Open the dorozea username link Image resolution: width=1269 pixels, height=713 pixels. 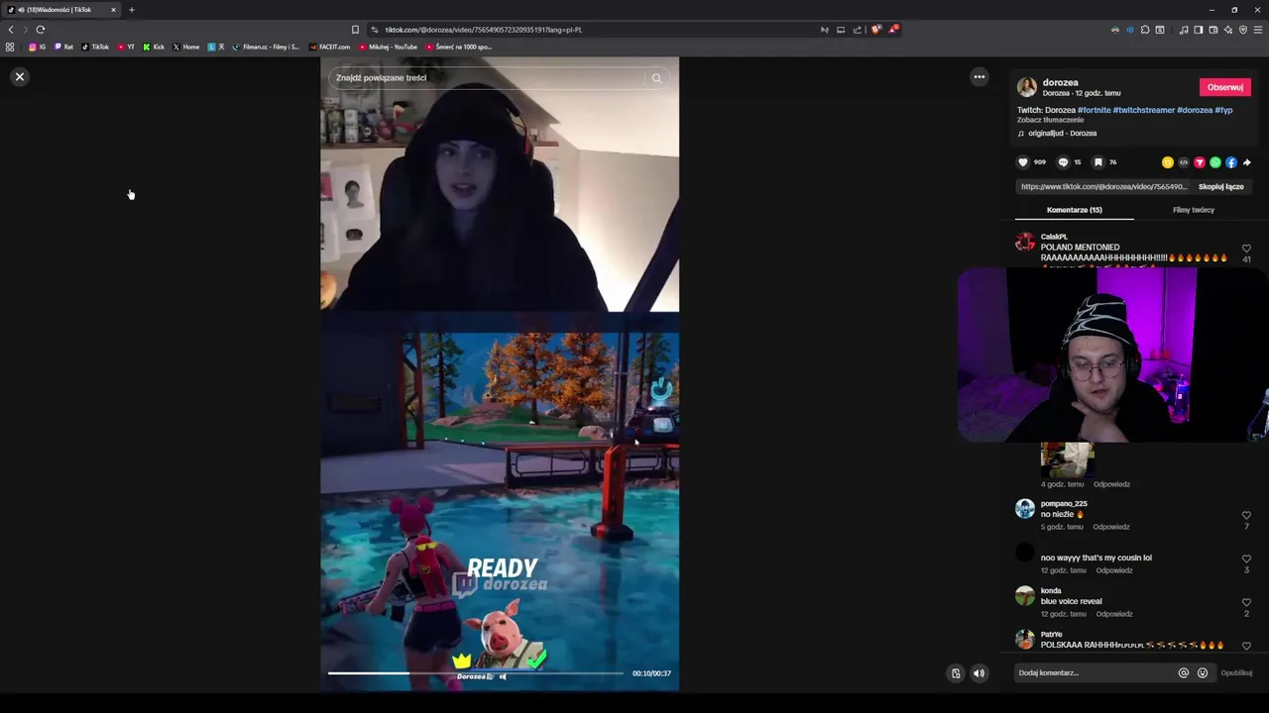pos(1060,82)
